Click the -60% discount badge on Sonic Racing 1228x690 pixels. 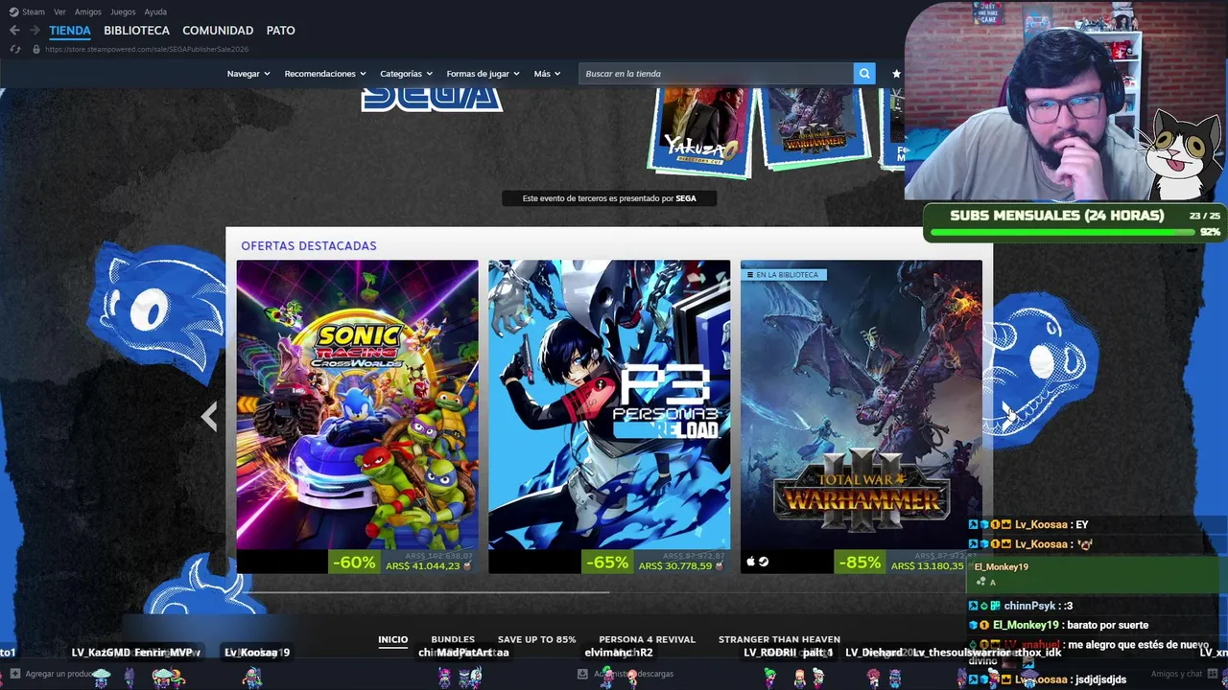click(354, 563)
